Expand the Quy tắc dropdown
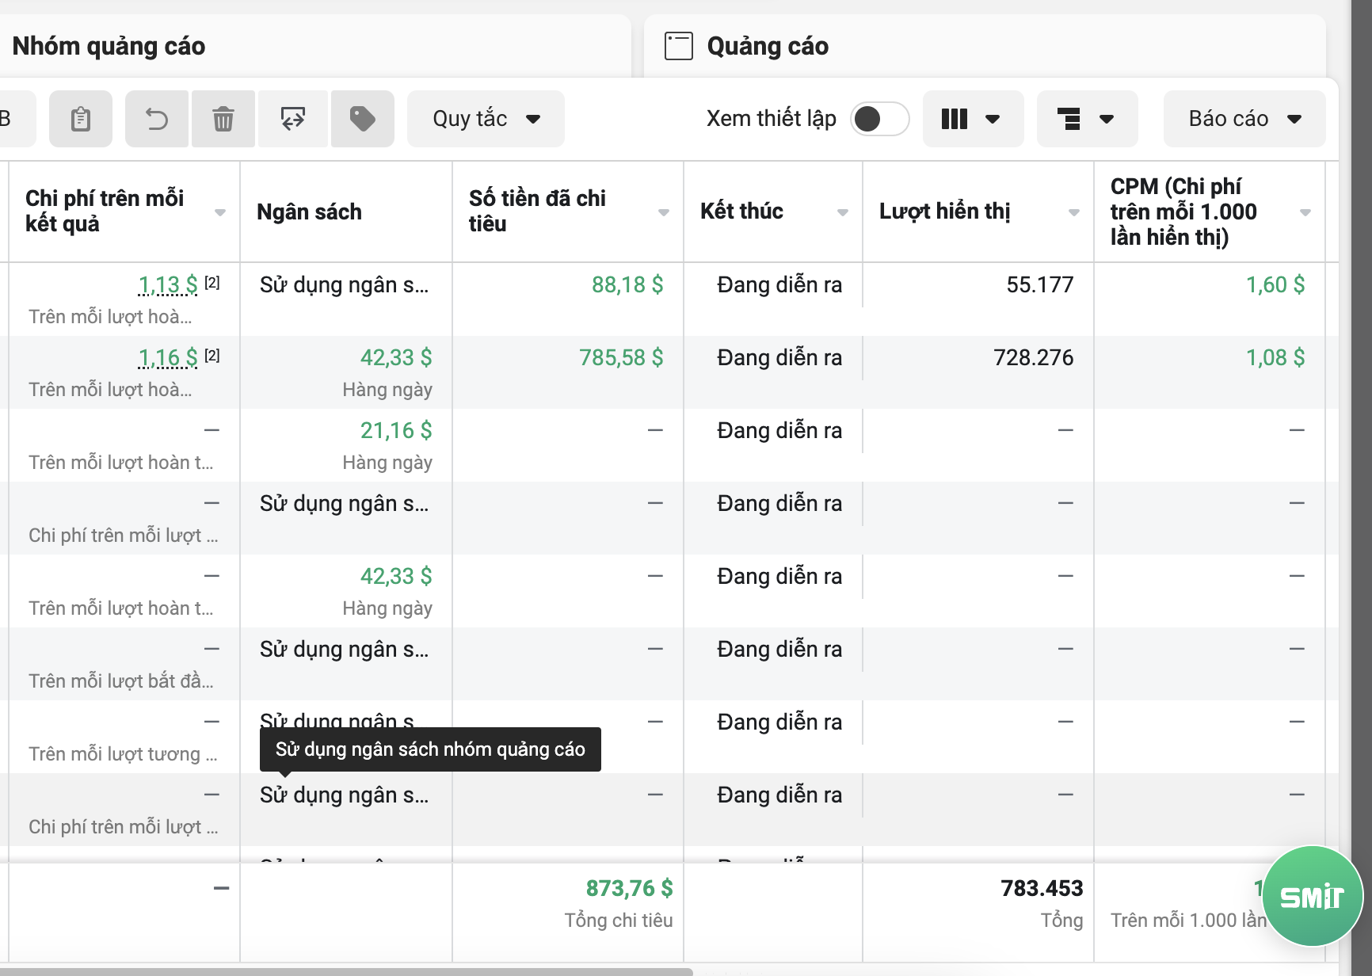The width and height of the screenshot is (1372, 976). 485,119
